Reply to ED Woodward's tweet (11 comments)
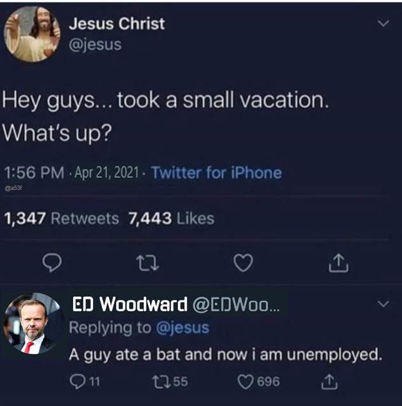This screenshot has height=406, width=402. point(85,382)
